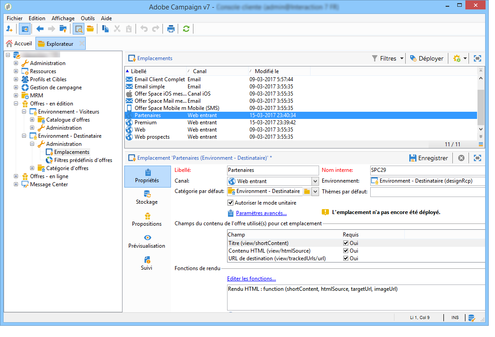Click the print icon in toolbar

171,29
